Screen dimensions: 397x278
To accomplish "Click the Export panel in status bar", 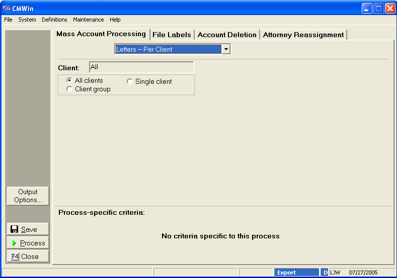I will click(x=297, y=272).
